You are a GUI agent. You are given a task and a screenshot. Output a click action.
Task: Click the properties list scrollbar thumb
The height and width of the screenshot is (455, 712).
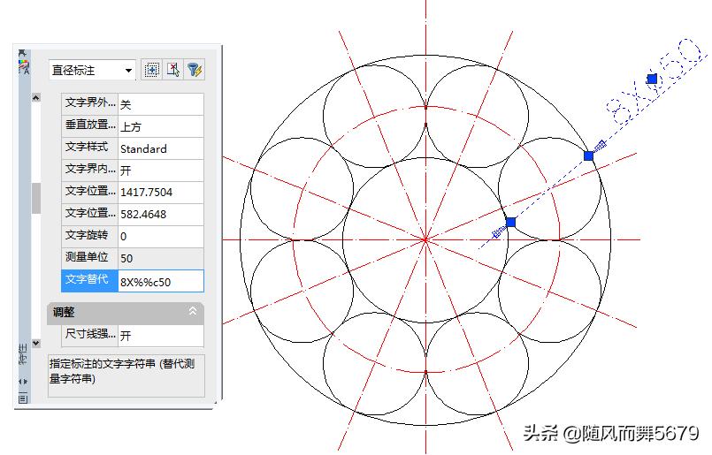[x=36, y=198]
